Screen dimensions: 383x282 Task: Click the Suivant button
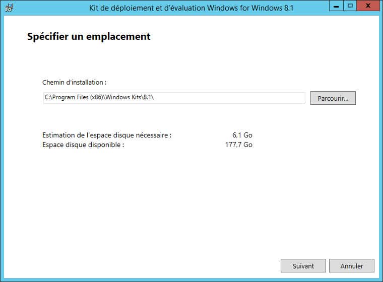coord(303,266)
